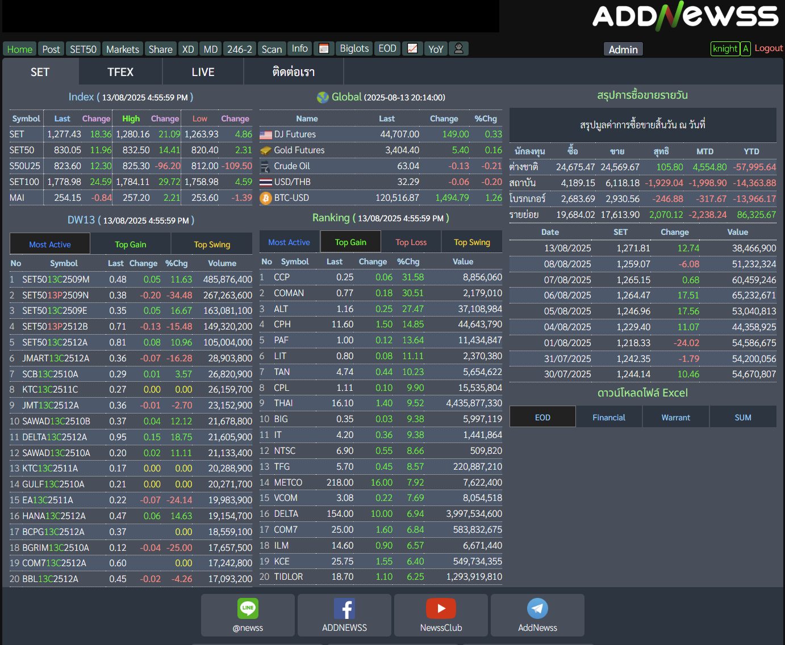The height and width of the screenshot is (645, 785).
Task: Click the SET5013C2509M warrant symbol
Action: click(x=56, y=280)
